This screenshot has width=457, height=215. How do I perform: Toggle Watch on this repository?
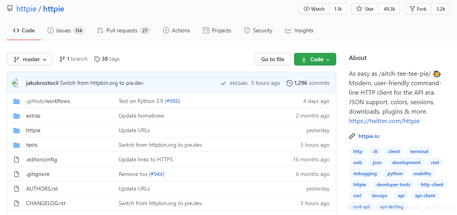tap(314, 9)
